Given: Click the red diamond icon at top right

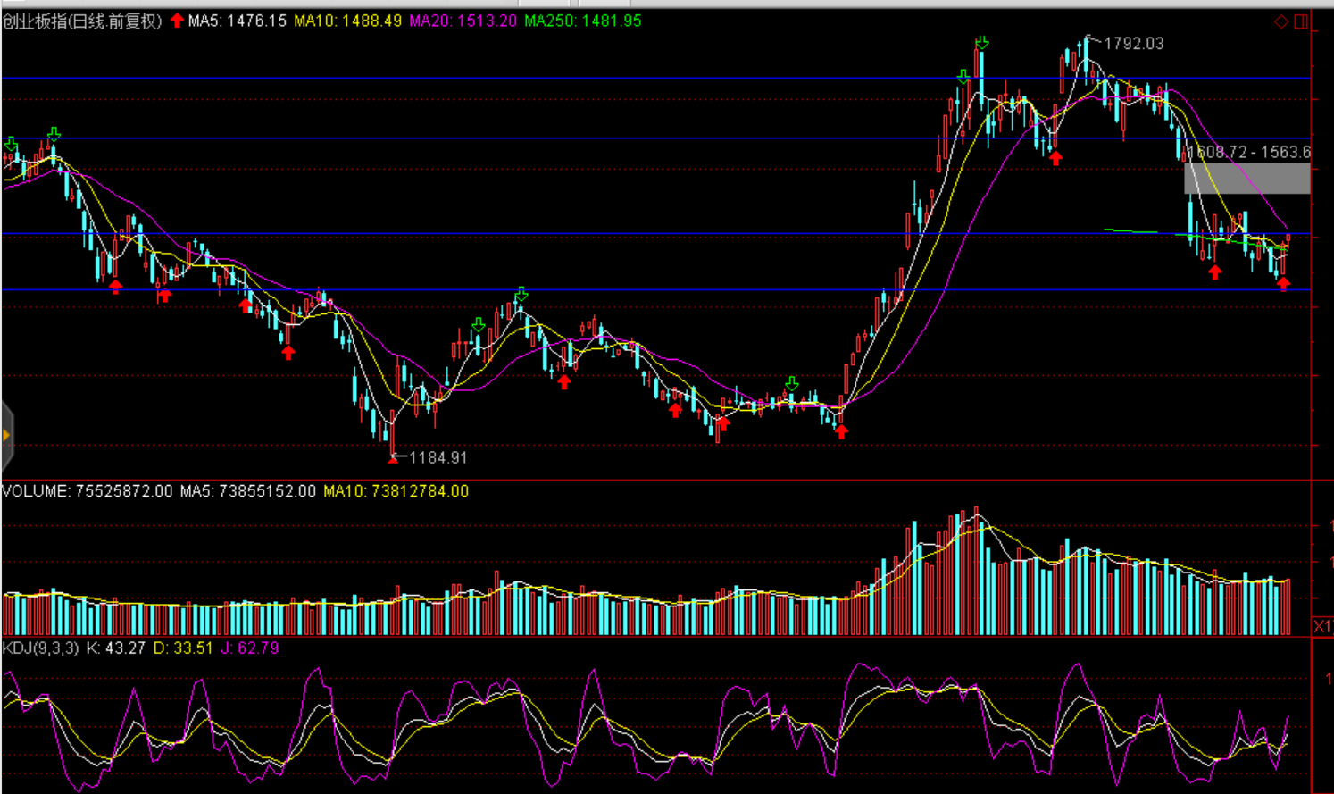Looking at the screenshot, I should click(x=1281, y=21).
